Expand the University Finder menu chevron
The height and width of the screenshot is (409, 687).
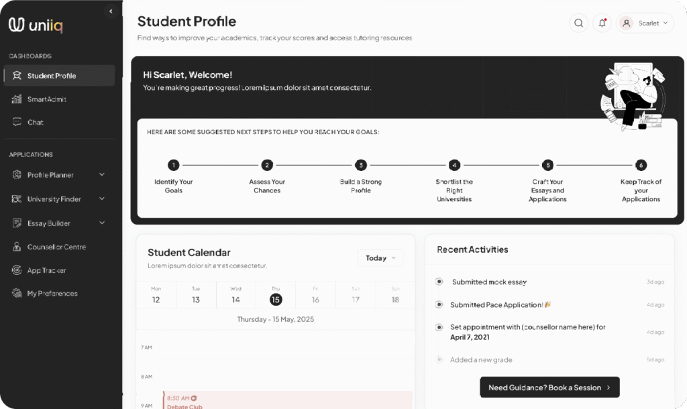(x=102, y=198)
